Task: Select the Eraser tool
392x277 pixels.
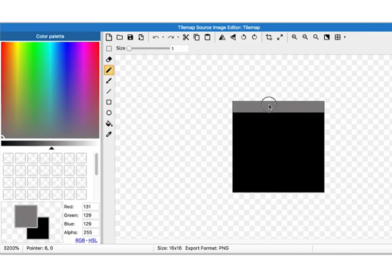Action: 109,59
